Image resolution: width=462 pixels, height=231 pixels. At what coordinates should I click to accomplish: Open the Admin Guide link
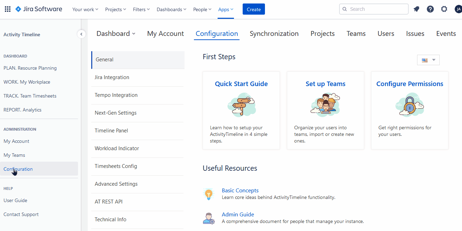click(x=238, y=215)
